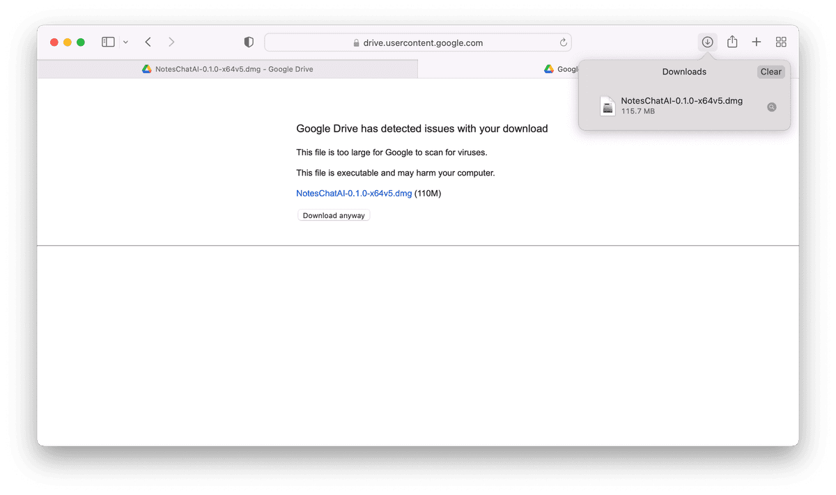
Task: Toggle the Safari sidebar
Action: tap(108, 42)
